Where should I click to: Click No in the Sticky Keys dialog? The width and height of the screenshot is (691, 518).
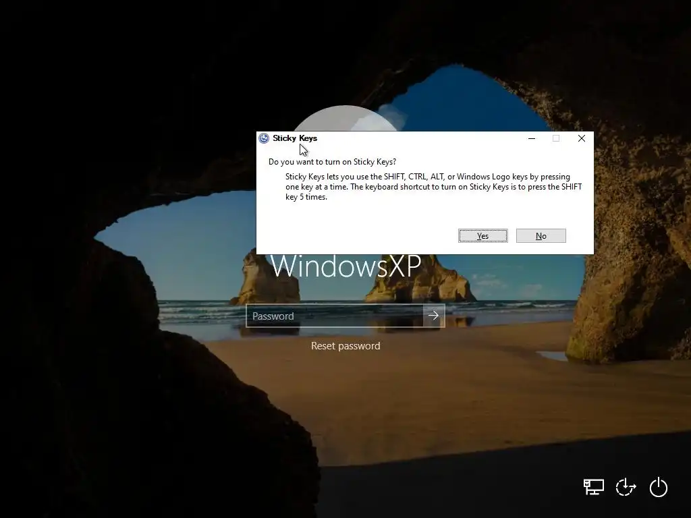(541, 235)
